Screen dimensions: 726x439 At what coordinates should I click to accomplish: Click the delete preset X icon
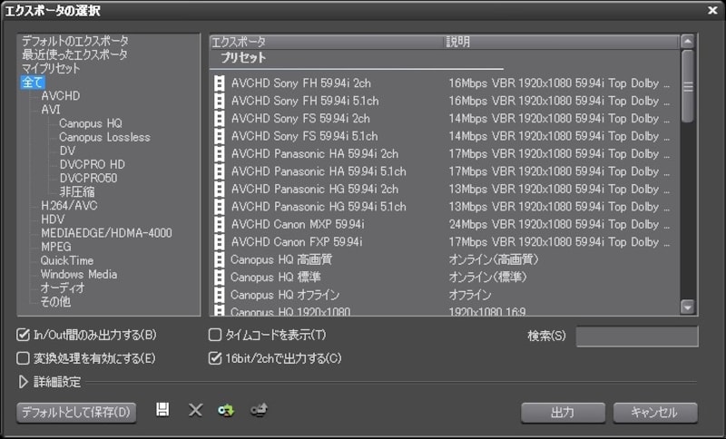pyautogui.click(x=195, y=410)
